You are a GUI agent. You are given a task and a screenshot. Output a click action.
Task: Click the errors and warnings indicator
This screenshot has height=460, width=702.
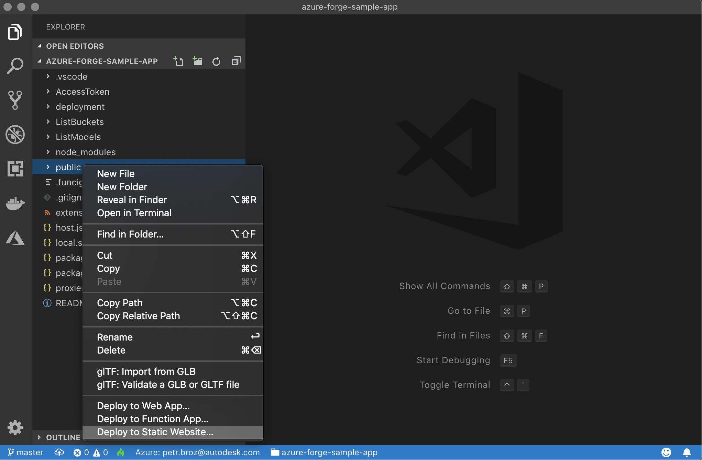click(91, 452)
